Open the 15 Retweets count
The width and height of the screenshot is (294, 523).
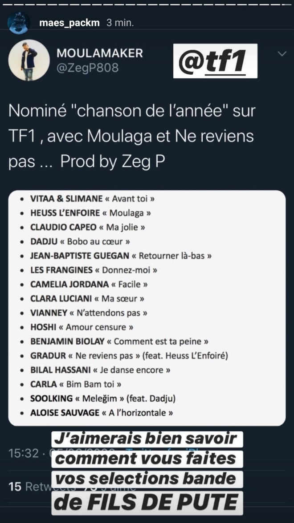point(28,487)
